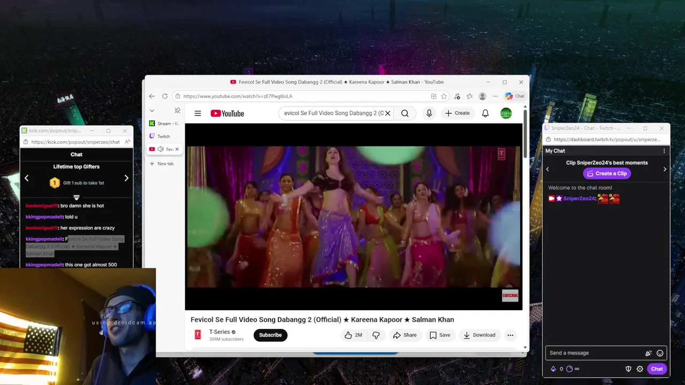Show previous Kick gifters slide
The width and height of the screenshot is (685, 385).
tap(26, 178)
